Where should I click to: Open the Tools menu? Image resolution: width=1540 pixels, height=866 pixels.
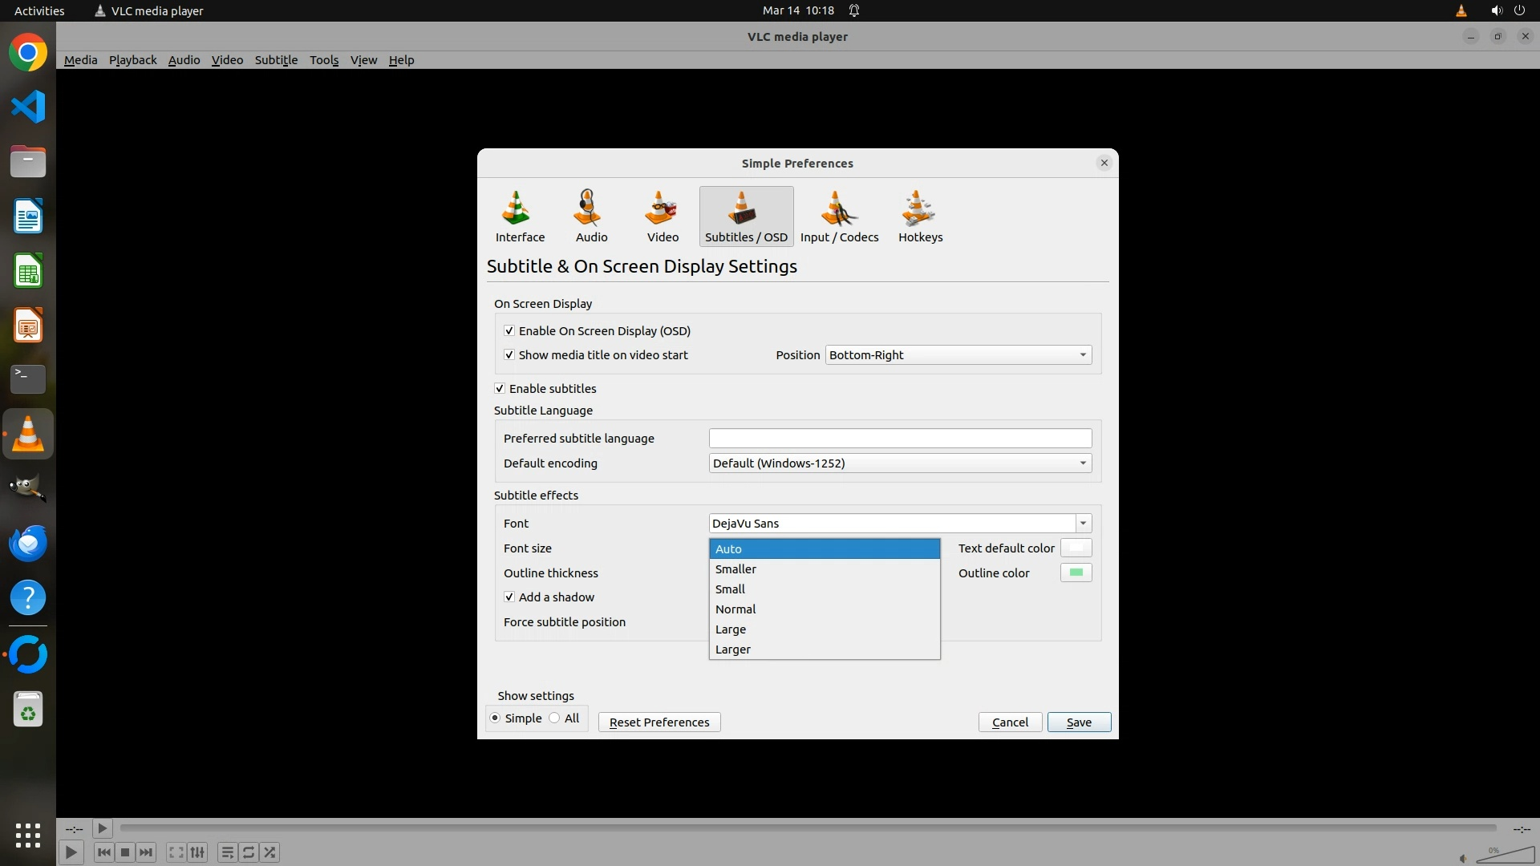click(x=324, y=60)
